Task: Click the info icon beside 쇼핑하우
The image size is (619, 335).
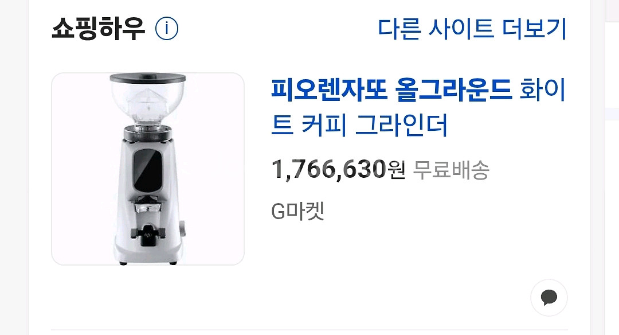Action: [x=167, y=29]
